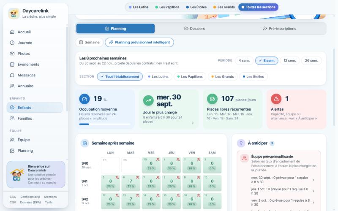Open the CGV footer link
This screenshot has height=211, width=338.
coord(13,203)
